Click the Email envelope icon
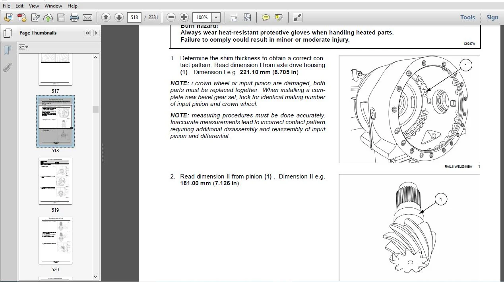Viewport: 504px width, 282px height. click(x=87, y=17)
